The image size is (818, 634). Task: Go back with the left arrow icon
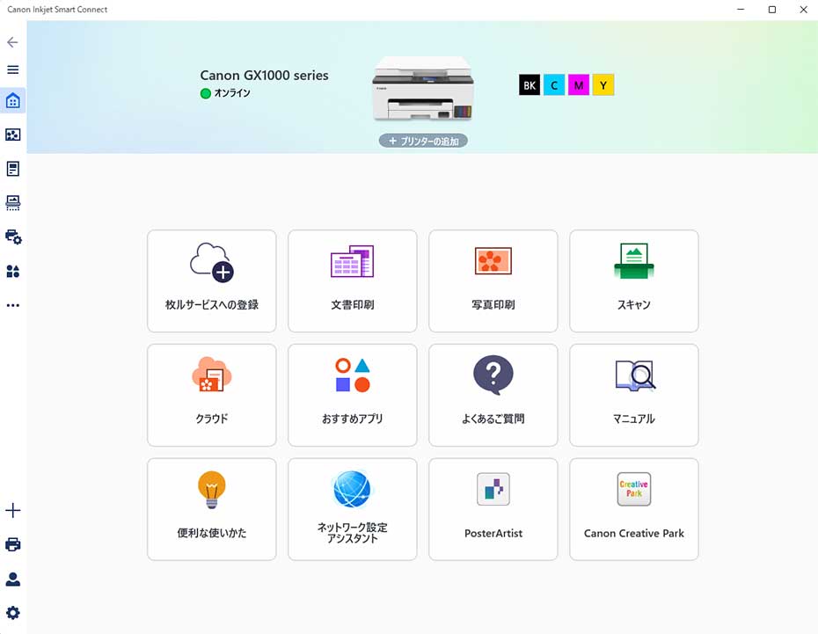[x=12, y=42]
